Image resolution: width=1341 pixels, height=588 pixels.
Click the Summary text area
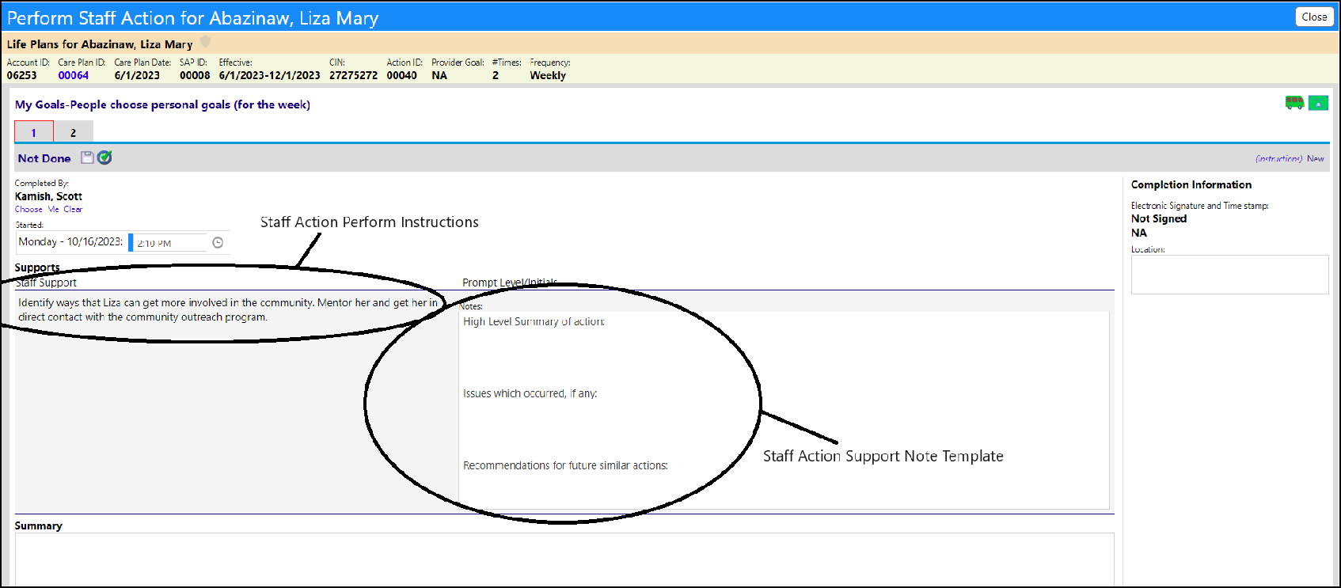tap(564, 560)
